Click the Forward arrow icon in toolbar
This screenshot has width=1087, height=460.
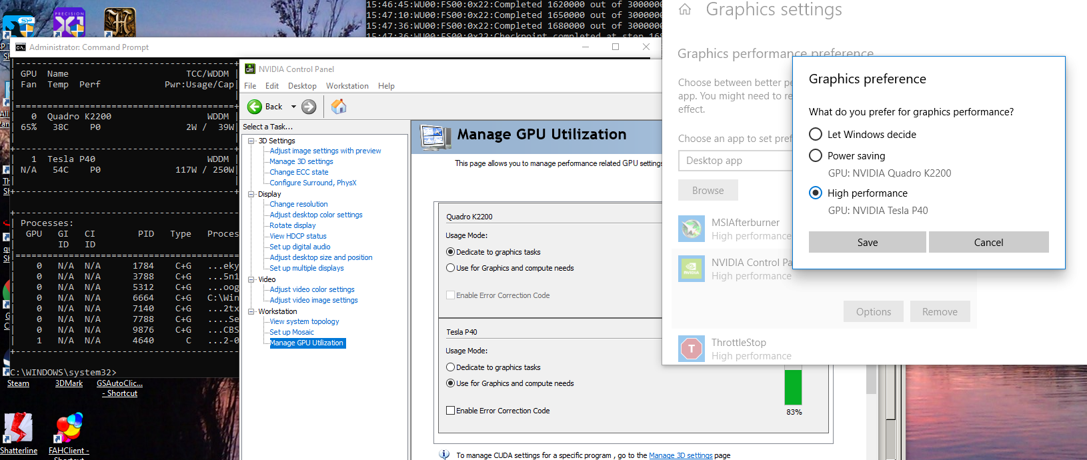point(309,107)
